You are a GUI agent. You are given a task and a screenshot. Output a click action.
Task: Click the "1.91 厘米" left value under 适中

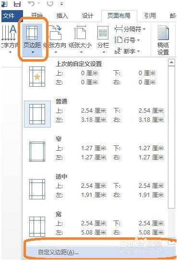pyautogui.click(x=94, y=195)
